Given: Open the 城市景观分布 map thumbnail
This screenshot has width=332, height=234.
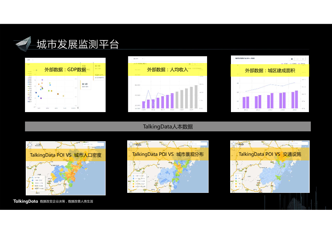Looking at the screenshot, I should tap(168, 167).
